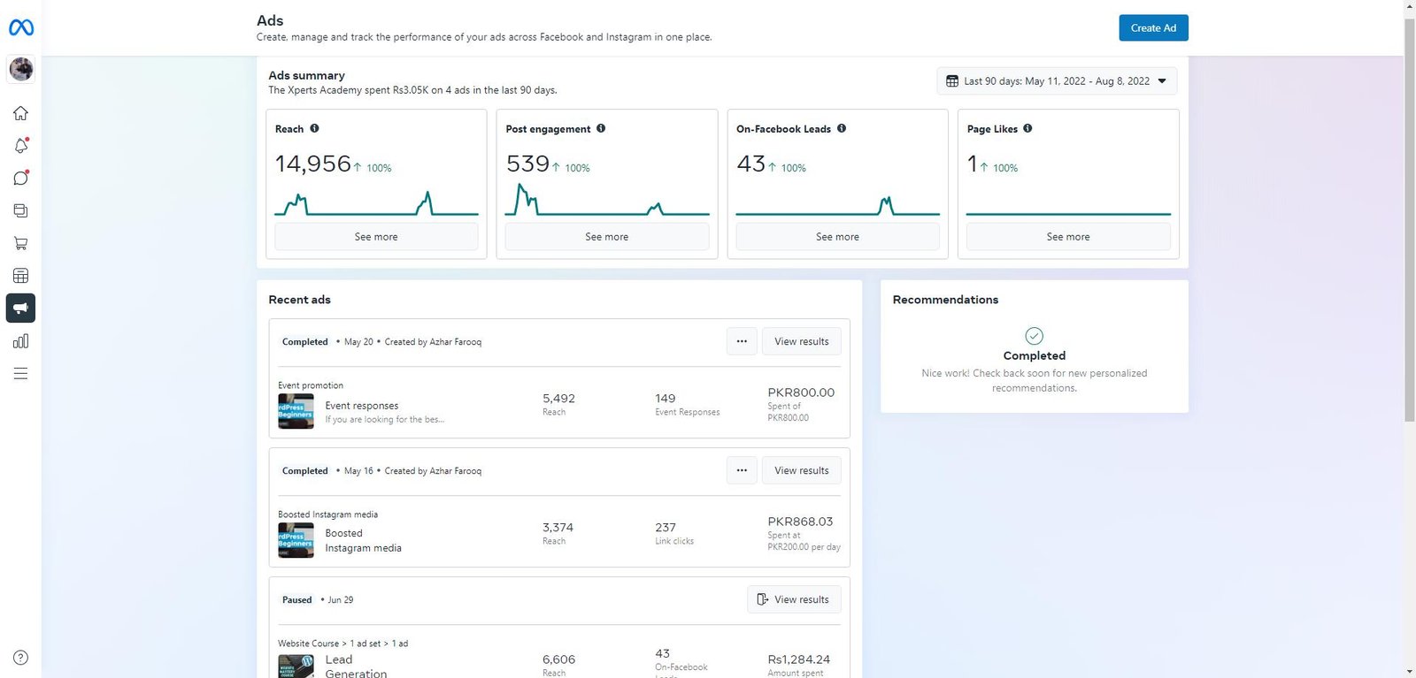Open the Inbox chat bubble icon
This screenshot has width=1416, height=678.
pyautogui.click(x=20, y=178)
